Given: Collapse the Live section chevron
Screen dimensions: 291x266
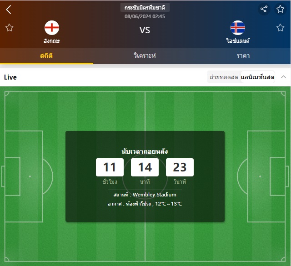Looking at the screenshot, I should 283,77.
